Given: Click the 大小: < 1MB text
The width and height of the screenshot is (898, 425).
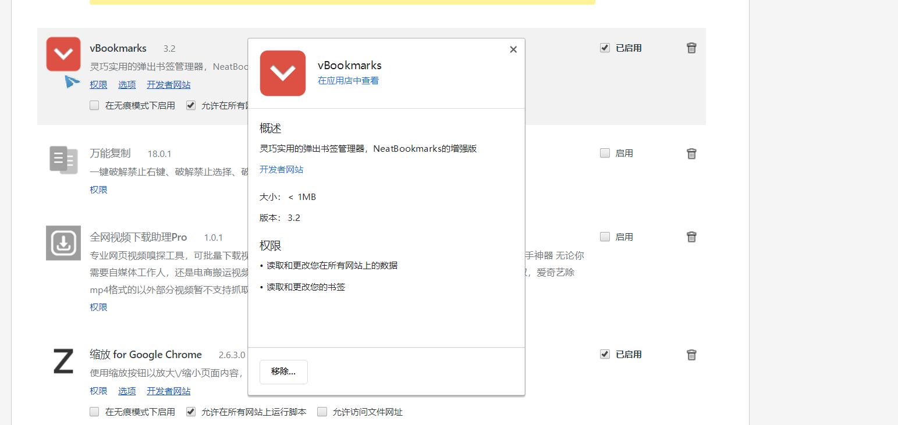Looking at the screenshot, I should 287,197.
